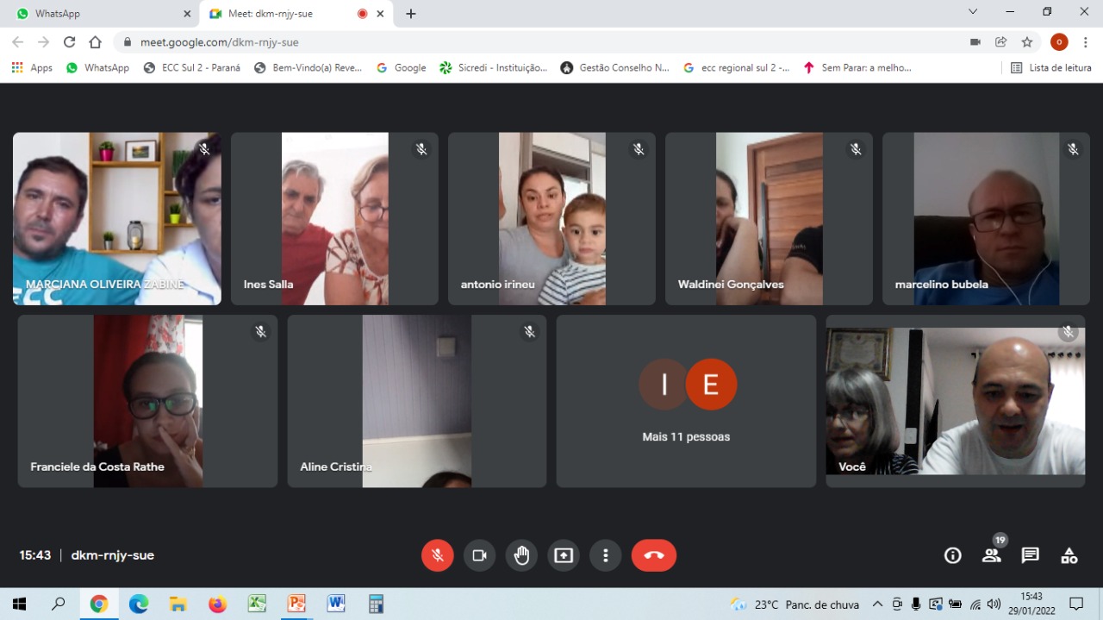Select the antonio irineu video tile
This screenshot has width=1103, height=620.
pos(551,218)
